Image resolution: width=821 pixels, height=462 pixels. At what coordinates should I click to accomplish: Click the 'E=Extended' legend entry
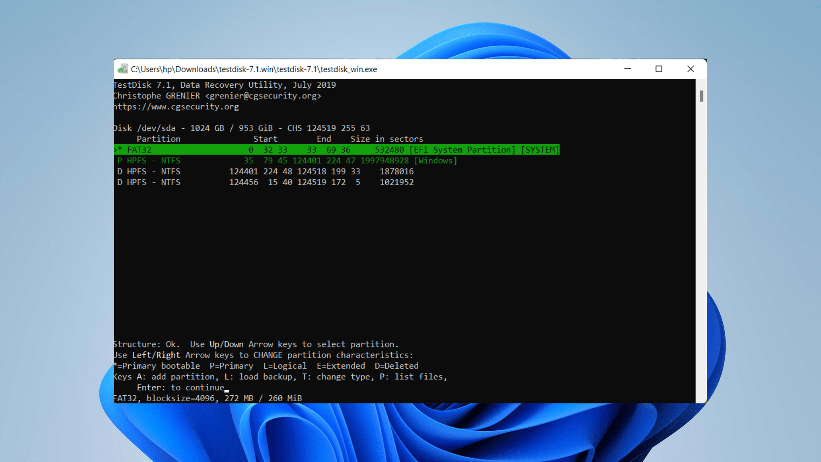[341, 366]
